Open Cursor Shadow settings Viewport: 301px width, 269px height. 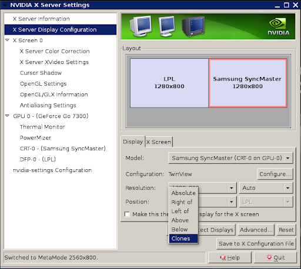click(41, 73)
